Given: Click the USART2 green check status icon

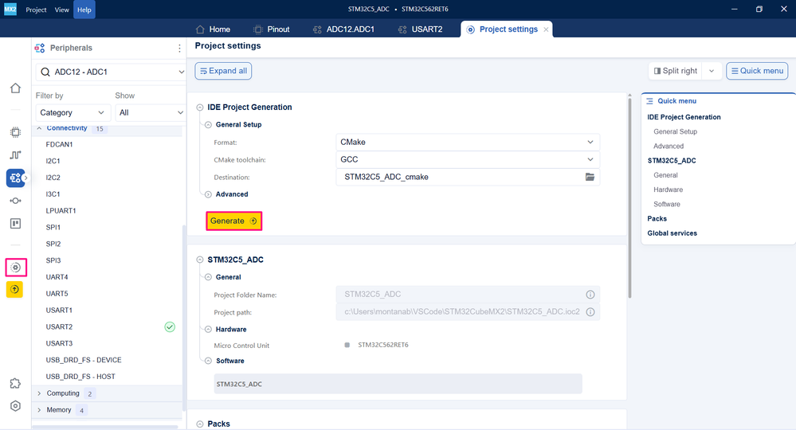Looking at the screenshot, I should pos(170,327).
